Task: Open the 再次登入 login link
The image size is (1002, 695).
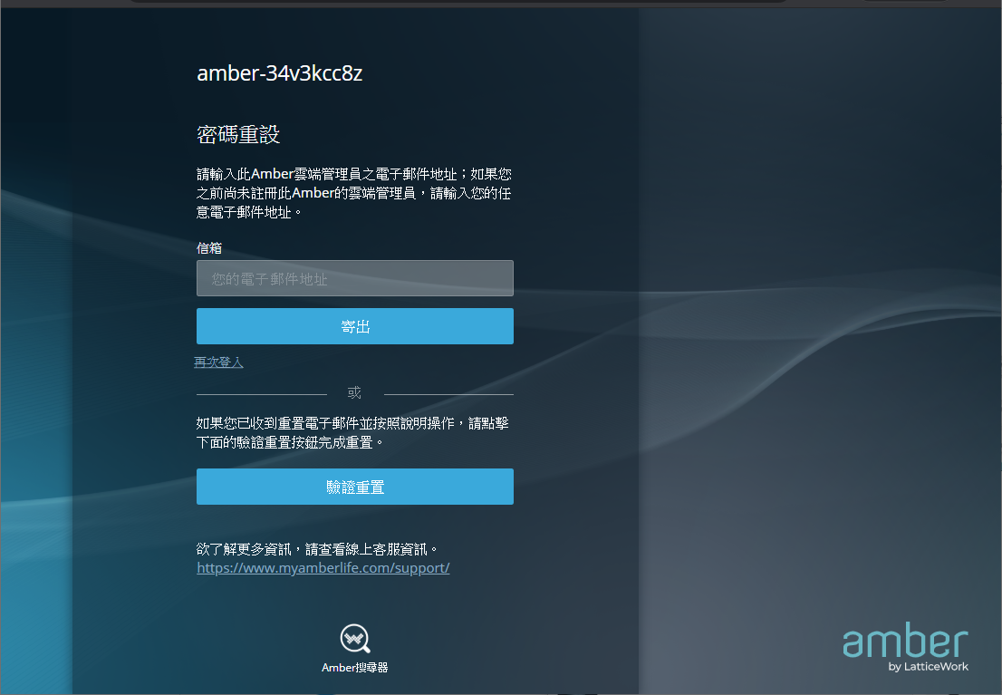Action: tap(218, 362)
